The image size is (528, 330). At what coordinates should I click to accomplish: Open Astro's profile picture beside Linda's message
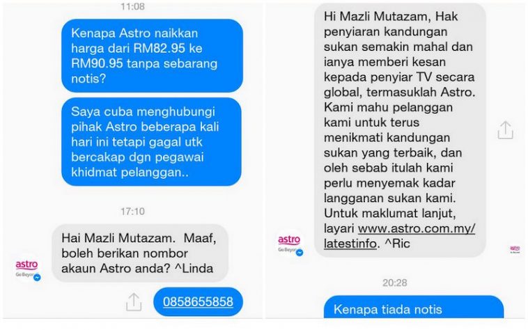coord(28,269)
